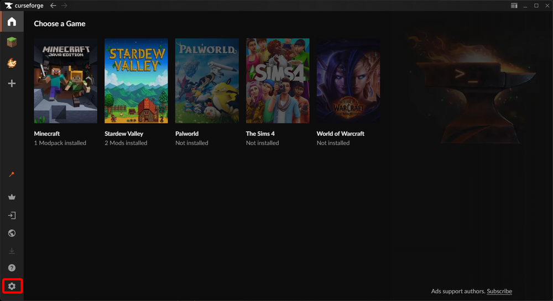Screen dimensions: 553x301
Task: Click the Subscribe link
Action: coord(499,291)
